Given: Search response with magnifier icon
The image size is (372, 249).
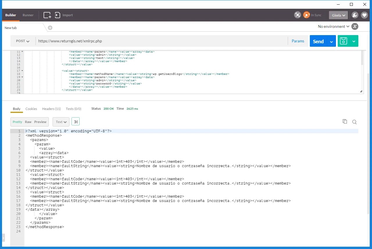Looking at the screenshot, I should [354, 122].
